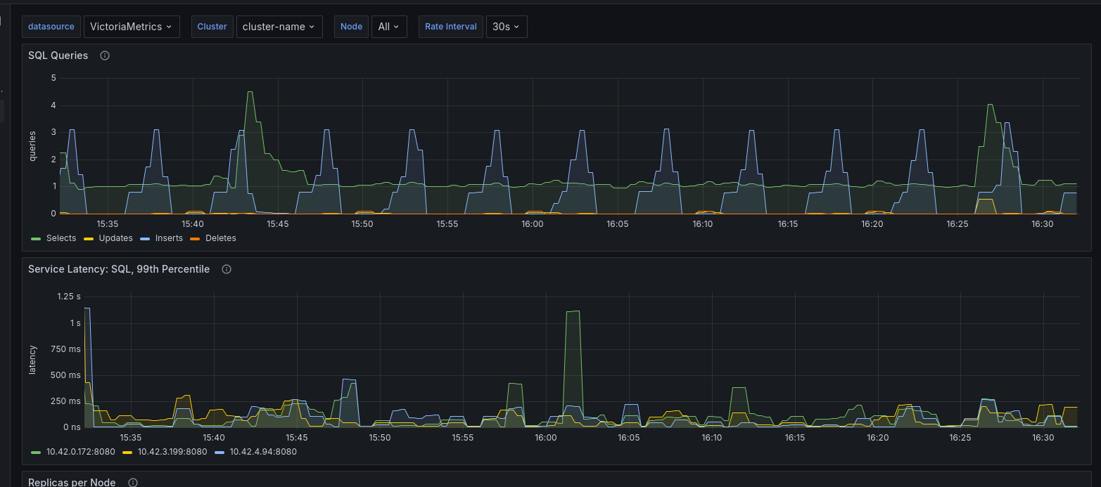The image size is (1101, 487).
Task: Select yellow color swatch for 10.42.3.199:8080
Action: pyautogui.click(x=128, y=453)
